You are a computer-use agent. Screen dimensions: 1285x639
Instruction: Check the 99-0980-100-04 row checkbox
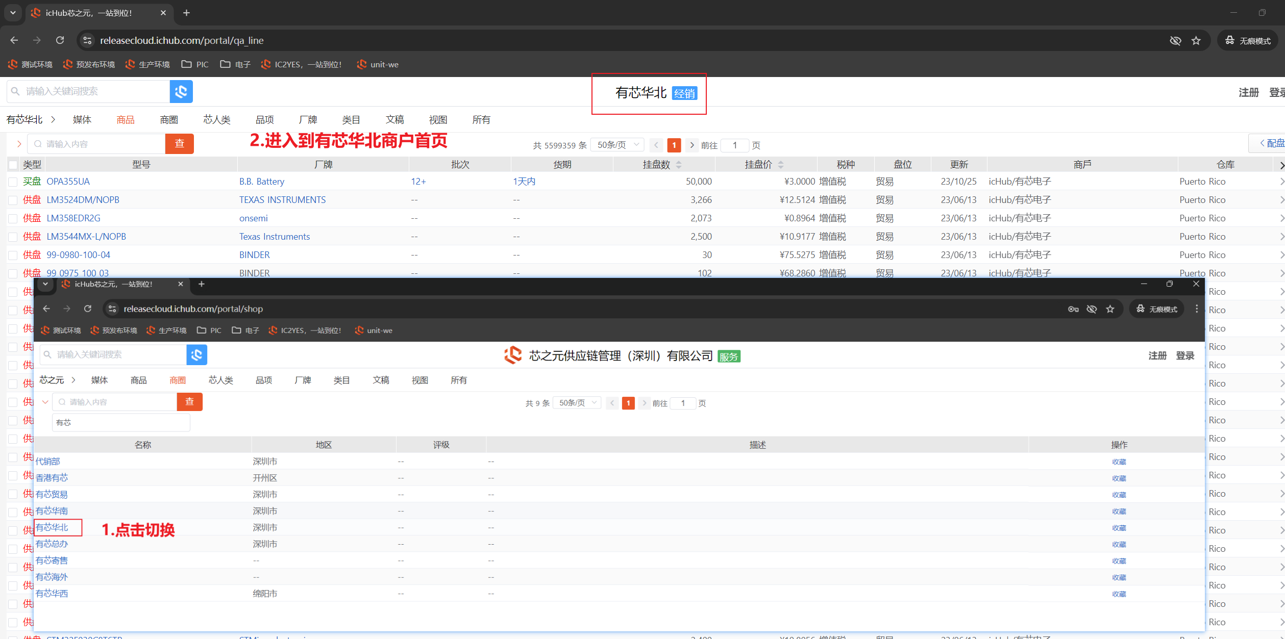(13, 255)
